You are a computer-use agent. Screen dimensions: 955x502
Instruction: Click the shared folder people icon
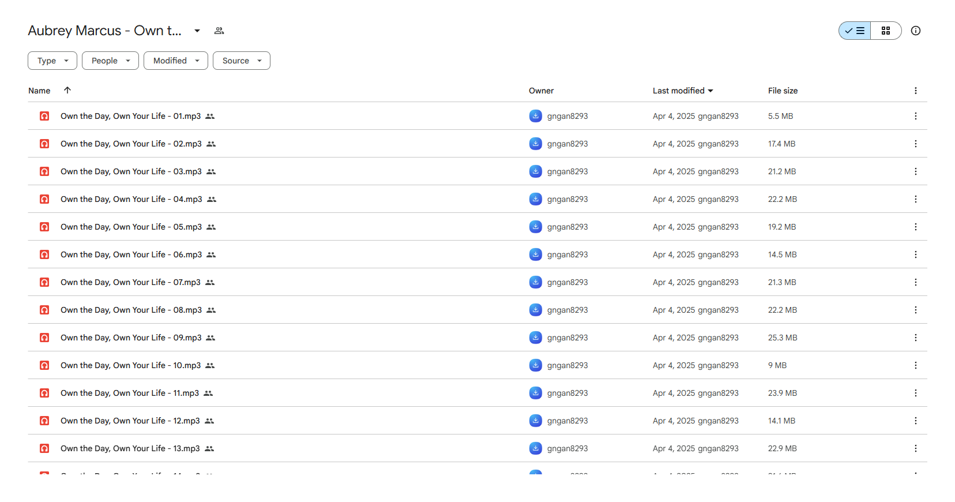[x=219, y=31]
